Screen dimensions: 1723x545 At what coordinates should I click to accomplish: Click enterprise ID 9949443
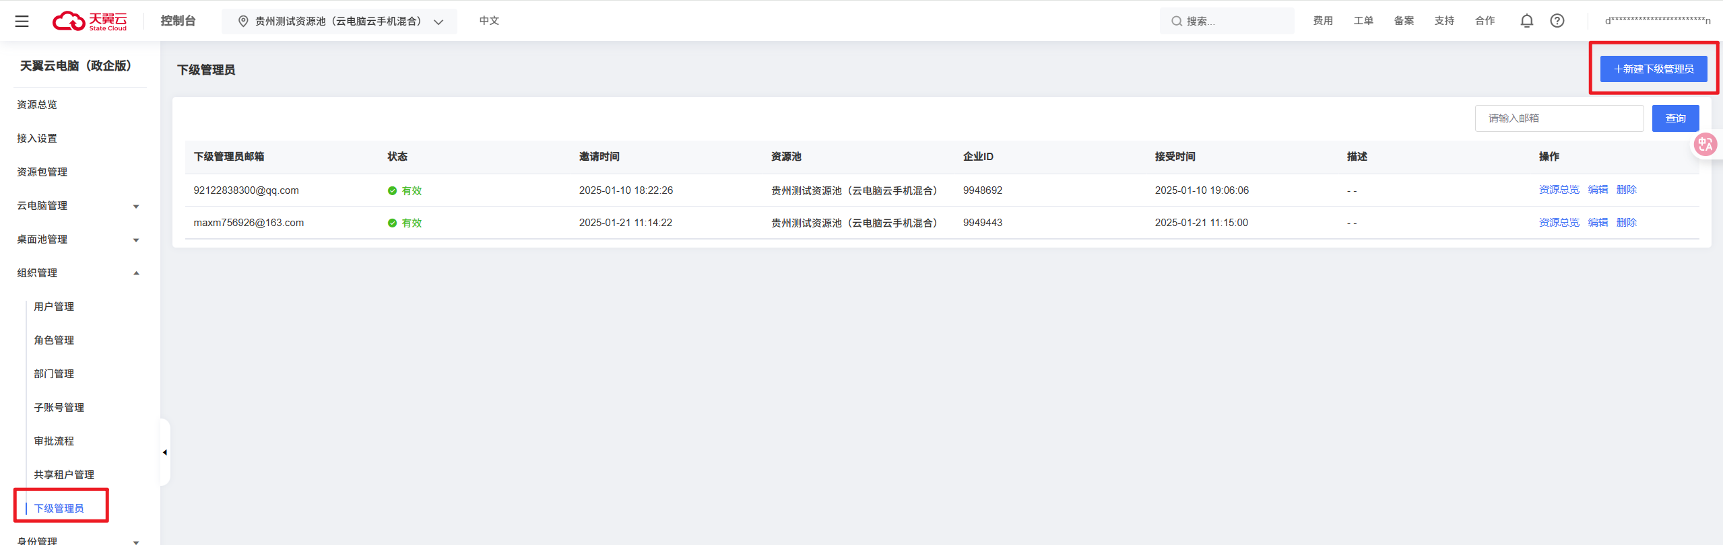pyautogui.click(x=982, y=223)
